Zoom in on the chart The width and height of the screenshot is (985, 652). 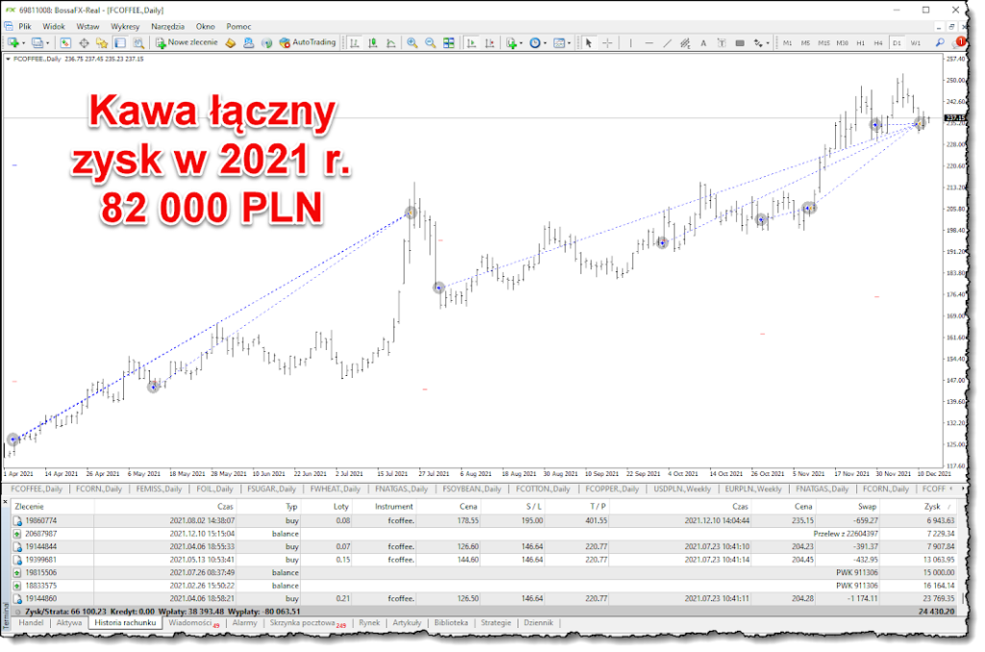coord(412,42)
